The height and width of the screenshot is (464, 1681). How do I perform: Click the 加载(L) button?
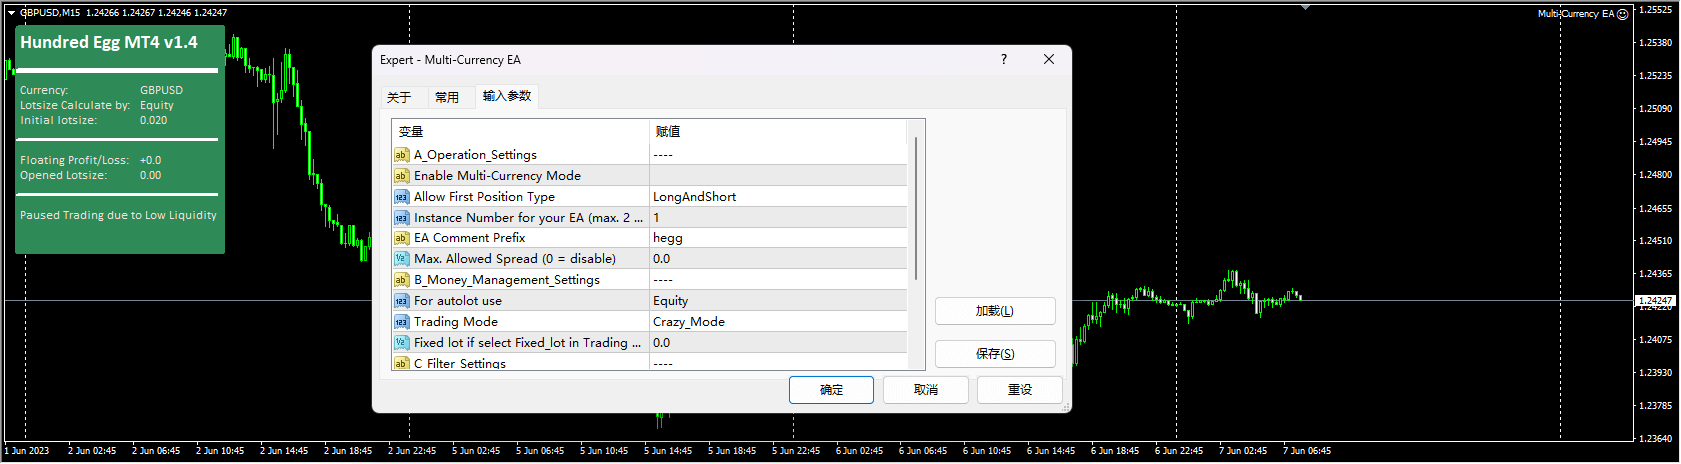tap(994, 311)
